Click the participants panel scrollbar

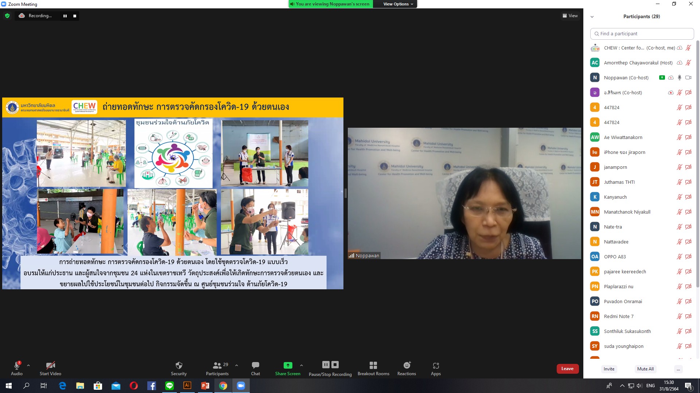click(698, 164)
